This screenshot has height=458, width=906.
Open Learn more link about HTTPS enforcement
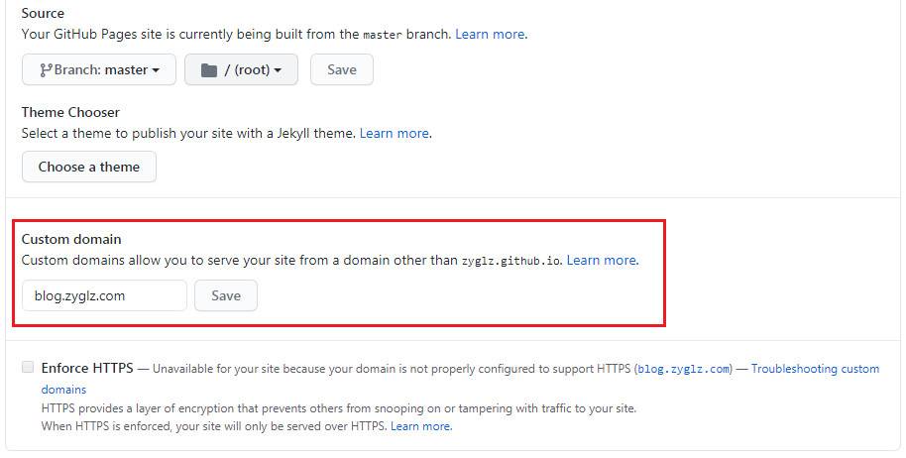click(x=420, y=426)
